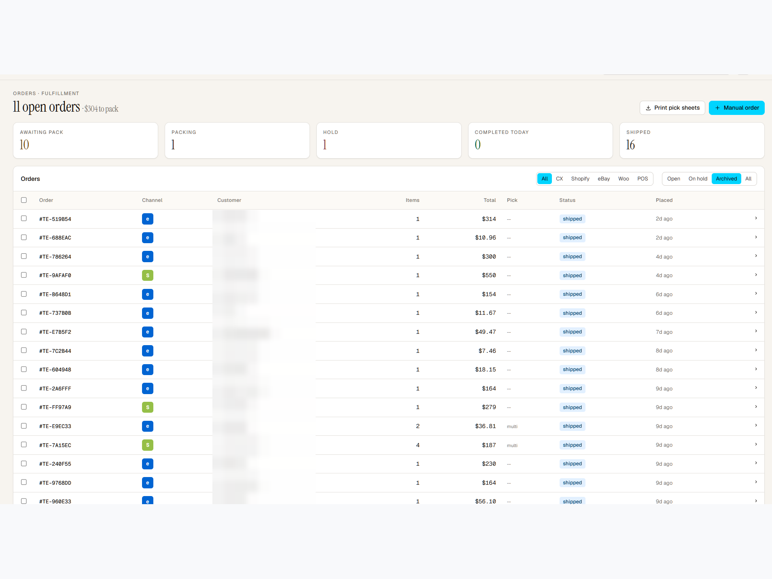
Task: Tick the checkbox for order #TE-B648D1
Action: [24, 294]
